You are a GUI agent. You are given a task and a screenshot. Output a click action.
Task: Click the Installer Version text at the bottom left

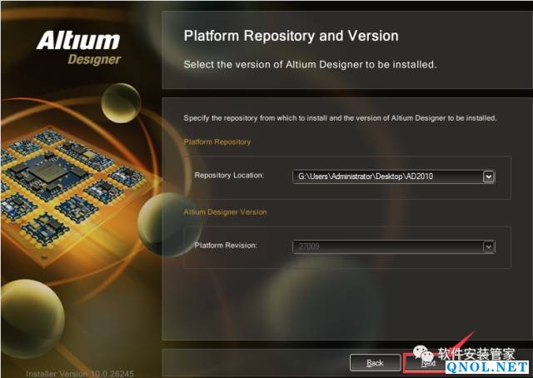point(79,372)
